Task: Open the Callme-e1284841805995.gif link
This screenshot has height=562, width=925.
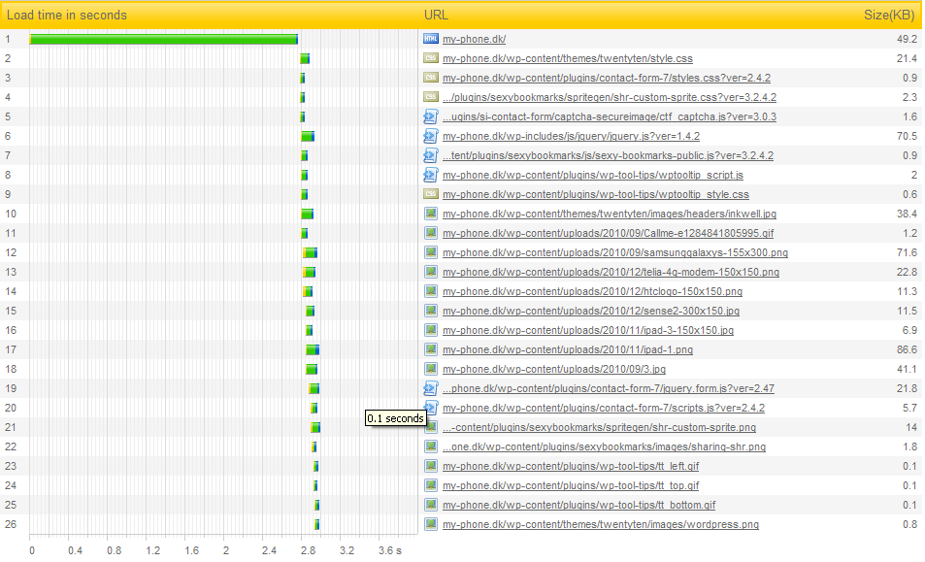Action: [x=609, y=234]
